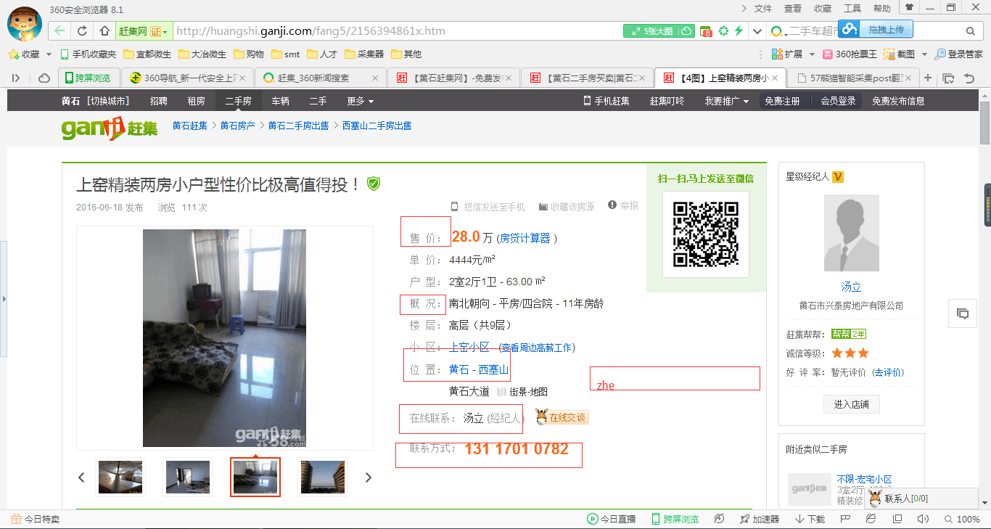Click the 收藏 star favorites icon

tap(12, 54)
